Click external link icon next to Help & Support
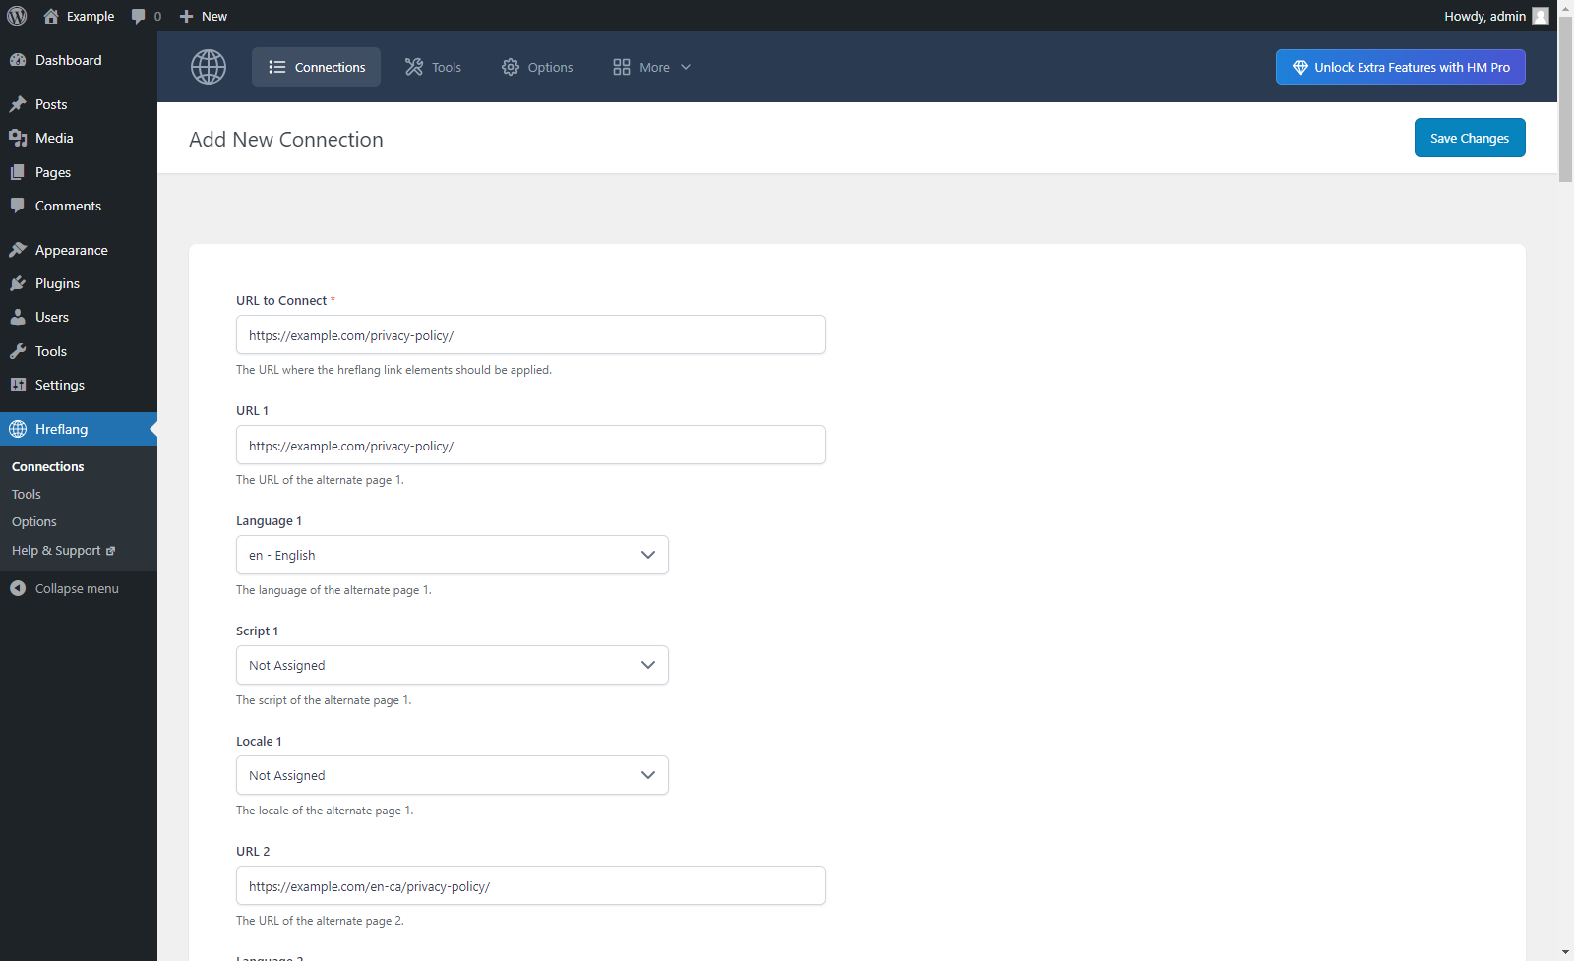This screenshot has width=1574, height=961. (110, 551)
